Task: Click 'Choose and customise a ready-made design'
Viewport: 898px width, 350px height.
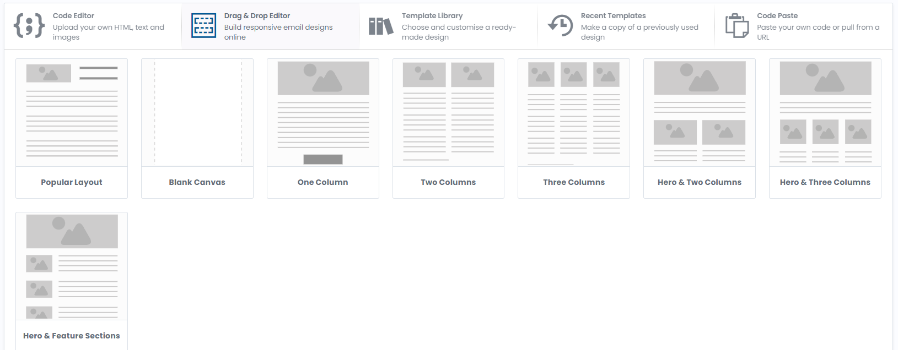Action: (x=459, y=32)
